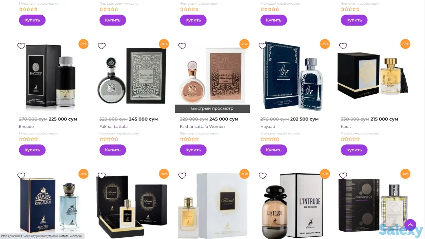
Task: Click the -17% discount badge on Encode
Action: [x=83, y=44]
